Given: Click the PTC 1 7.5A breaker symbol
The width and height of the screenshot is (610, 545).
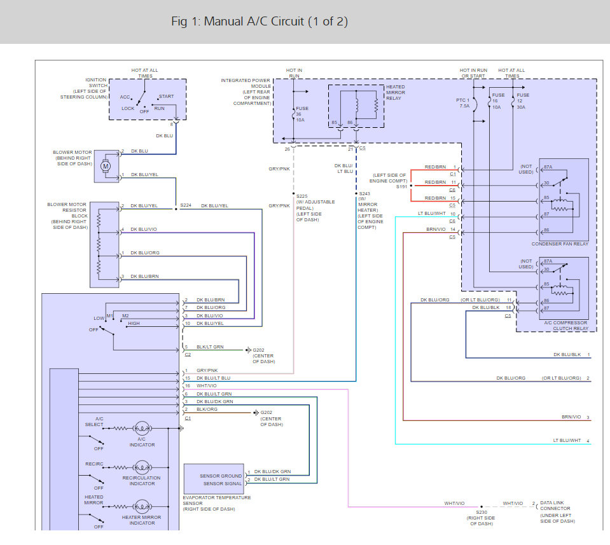Looking at the screenshot, I should click(475, 104).
